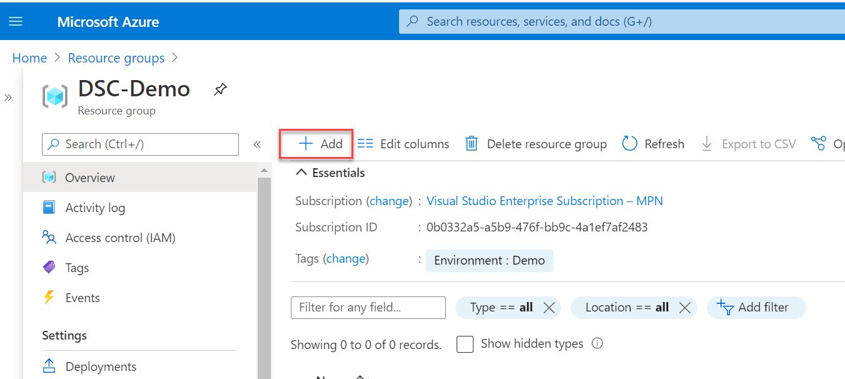Image resolution: width=845 pixels, height=379 pixels.
Task: Collapse the resource menu panel
Action: point(257,144)
